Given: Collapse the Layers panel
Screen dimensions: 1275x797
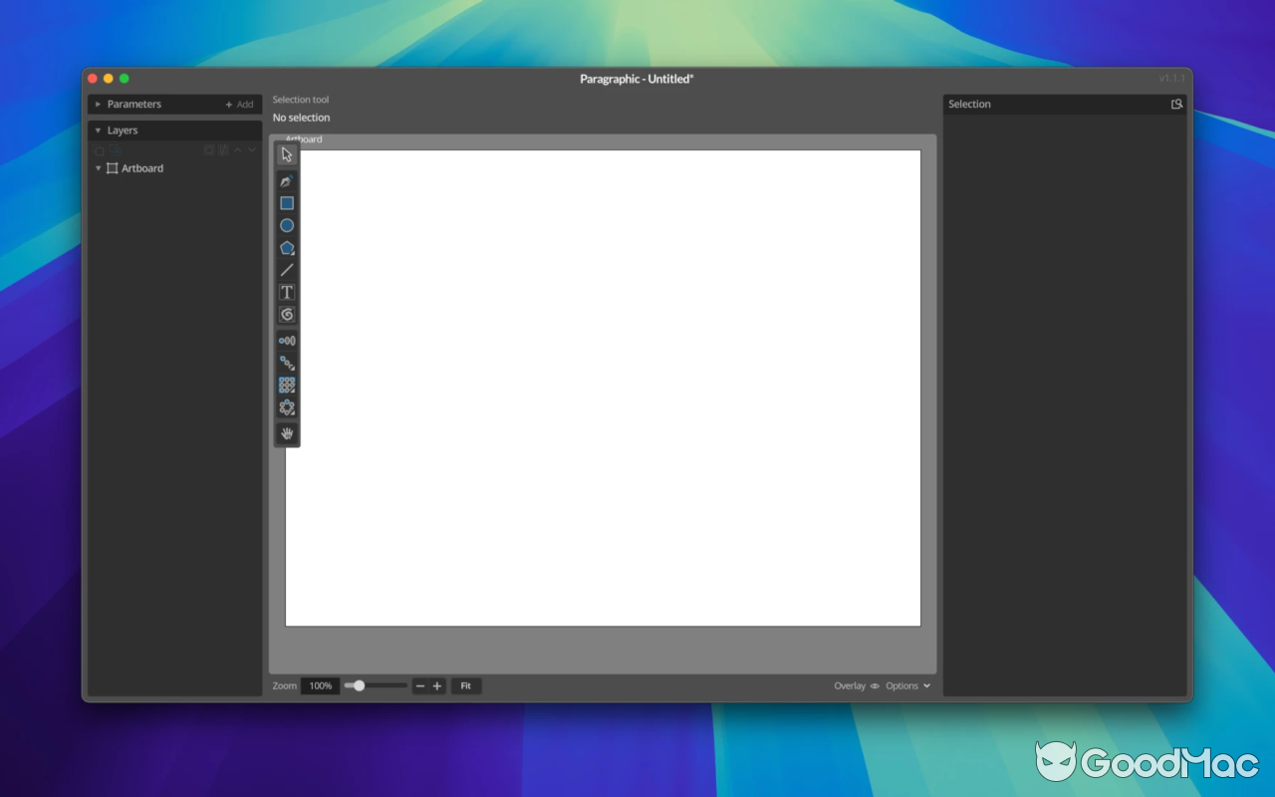Looking at the screenshot, I should 98,130.
